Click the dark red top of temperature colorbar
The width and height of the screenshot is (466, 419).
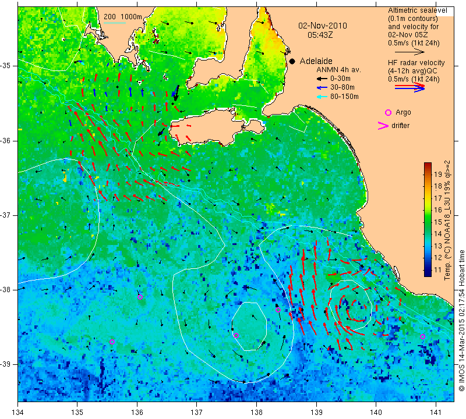(x=428, y=164)
